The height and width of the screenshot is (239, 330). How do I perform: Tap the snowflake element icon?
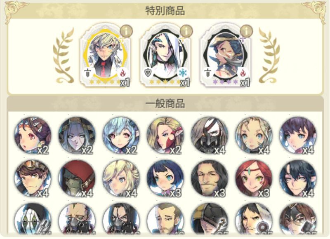[182, 73]
